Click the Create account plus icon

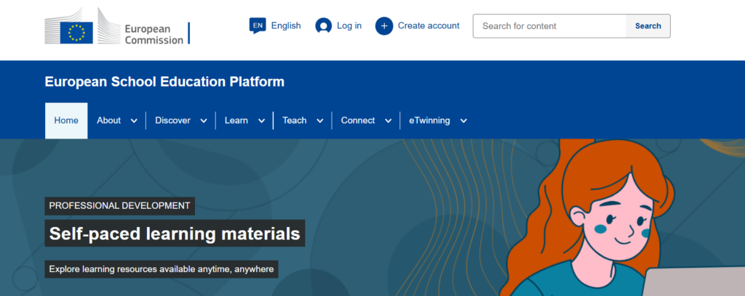[x=383, y=25]
